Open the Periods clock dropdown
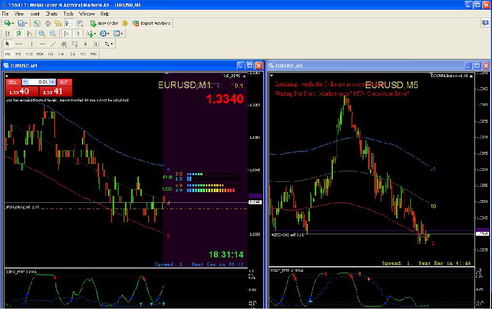This screenshot has height=309, width=492. [x=104, y=33]
